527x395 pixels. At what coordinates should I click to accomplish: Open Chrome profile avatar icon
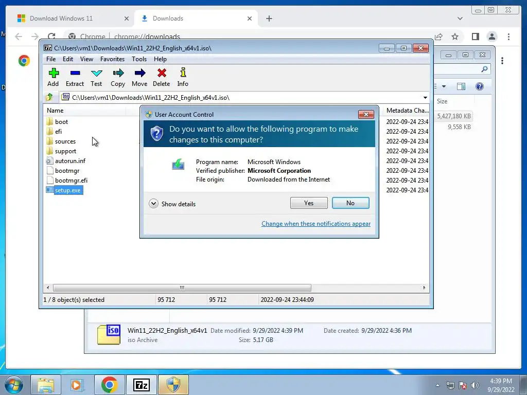tap(492, 37)
